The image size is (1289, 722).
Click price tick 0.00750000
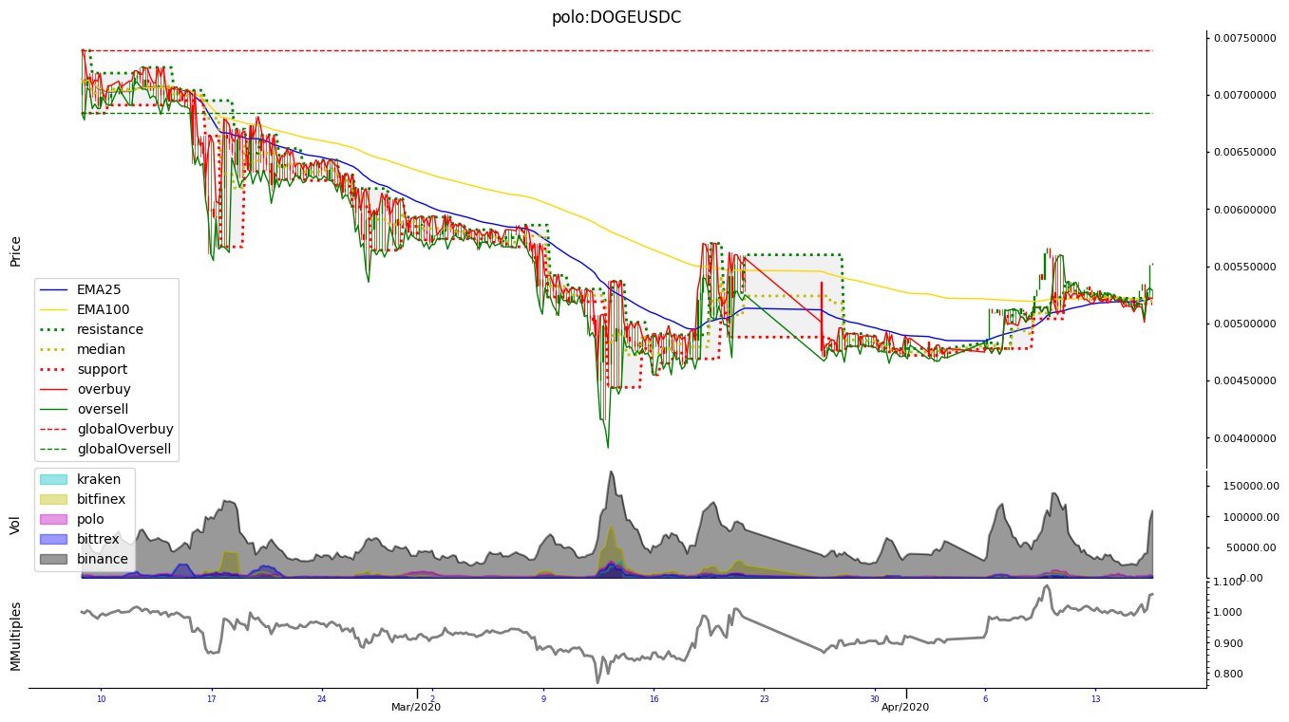(1247, 38)
